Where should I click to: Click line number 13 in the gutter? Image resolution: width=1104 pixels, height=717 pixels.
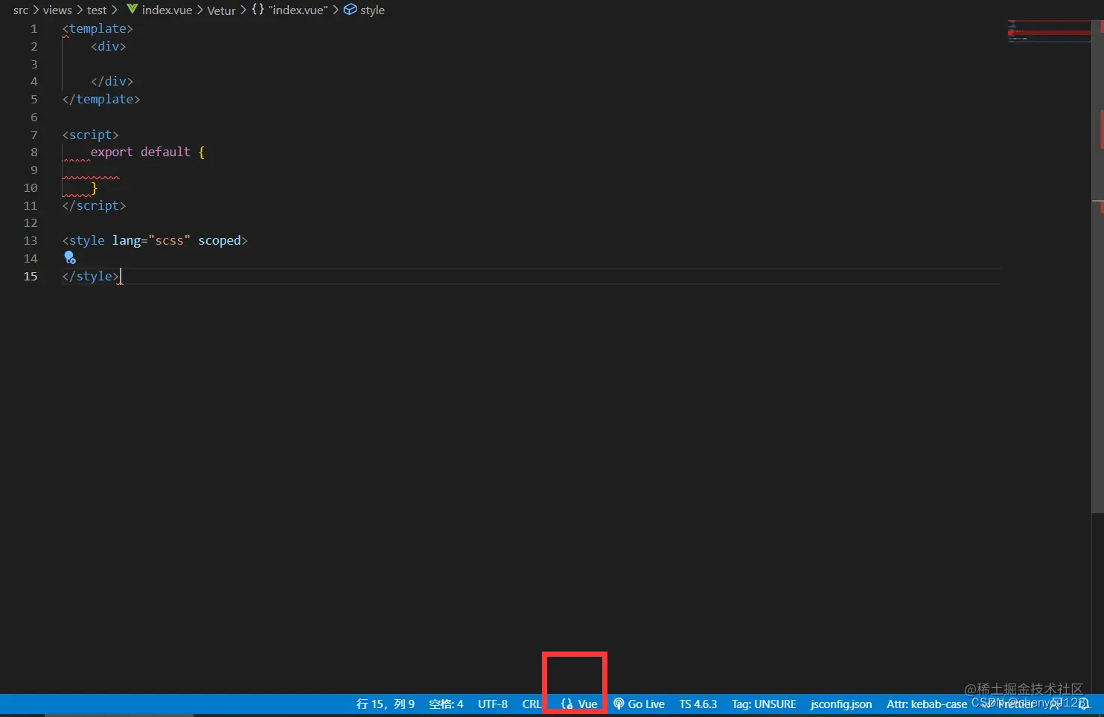point(30,240)
